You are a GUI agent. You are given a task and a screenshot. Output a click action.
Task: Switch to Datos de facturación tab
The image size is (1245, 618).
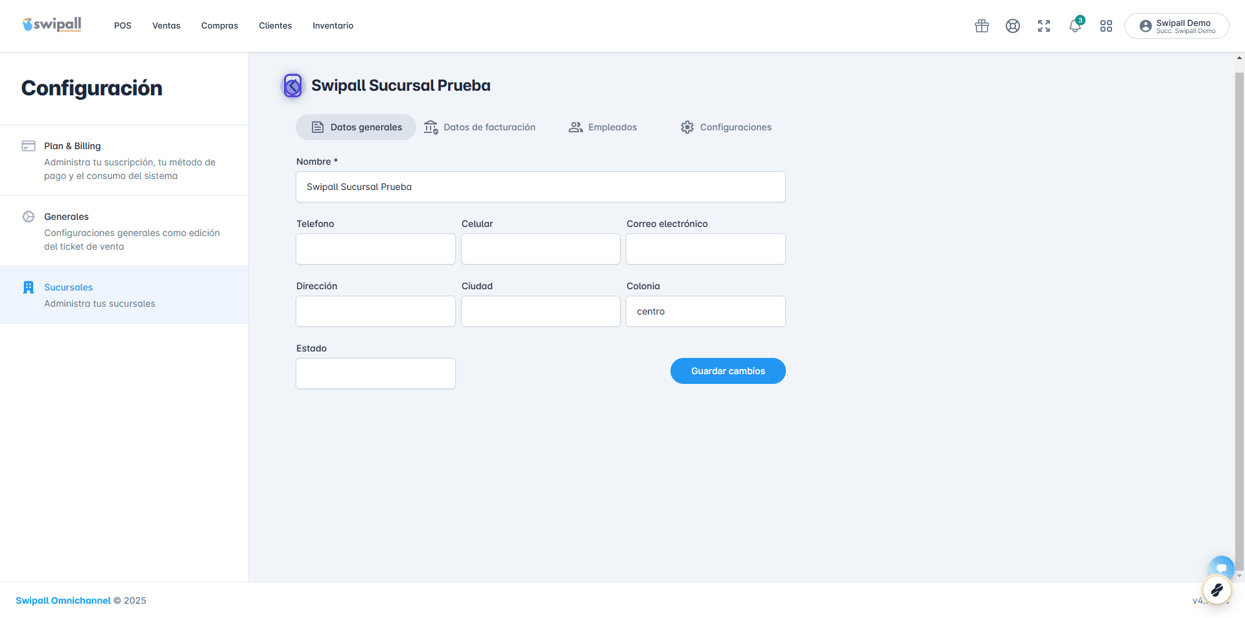click(x=480, y=127)
